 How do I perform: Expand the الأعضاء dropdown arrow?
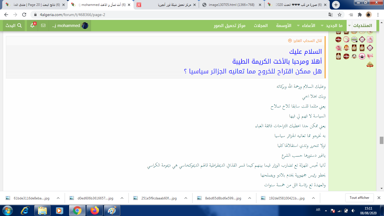click(298, 26)
